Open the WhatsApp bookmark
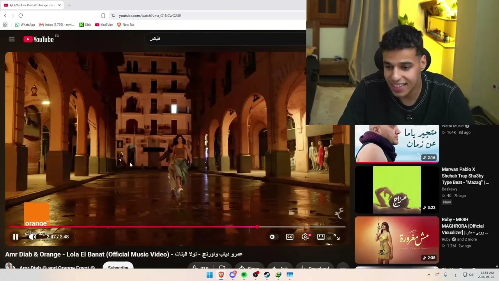Image resolution: width=499 pixels, height=281 pixels. click(x=25, y=25)
